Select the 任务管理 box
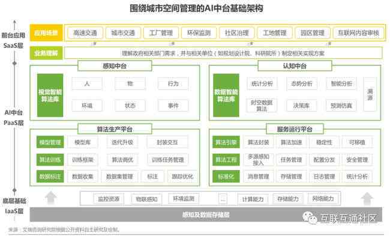 click(291, 160)
